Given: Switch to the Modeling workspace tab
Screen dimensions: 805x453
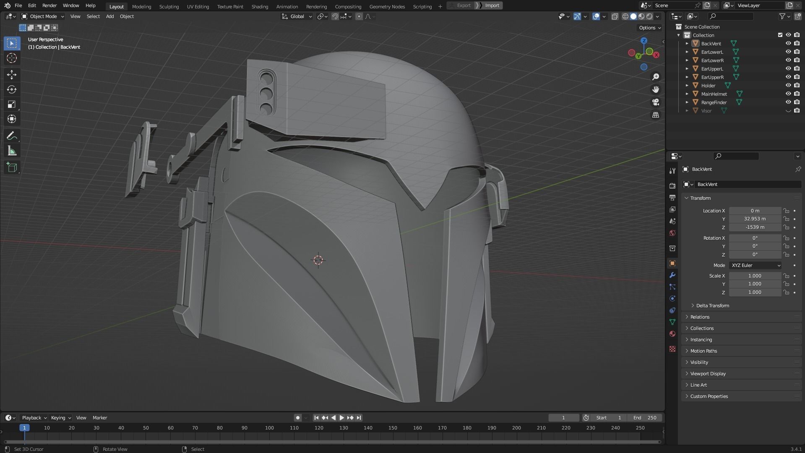Looking at the screenshot, I should click(x=141, y=6).
